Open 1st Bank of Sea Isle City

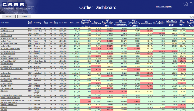click(x=9, y=38)
